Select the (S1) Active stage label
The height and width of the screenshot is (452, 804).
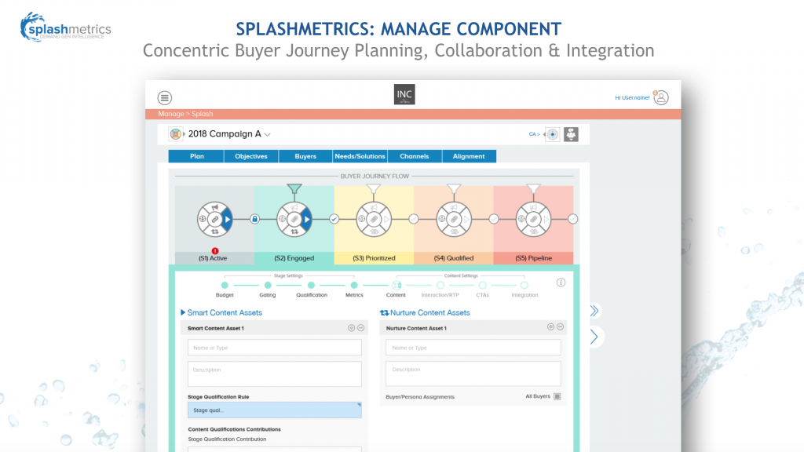213,258
